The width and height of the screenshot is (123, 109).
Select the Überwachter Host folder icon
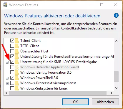coord(17,51)
